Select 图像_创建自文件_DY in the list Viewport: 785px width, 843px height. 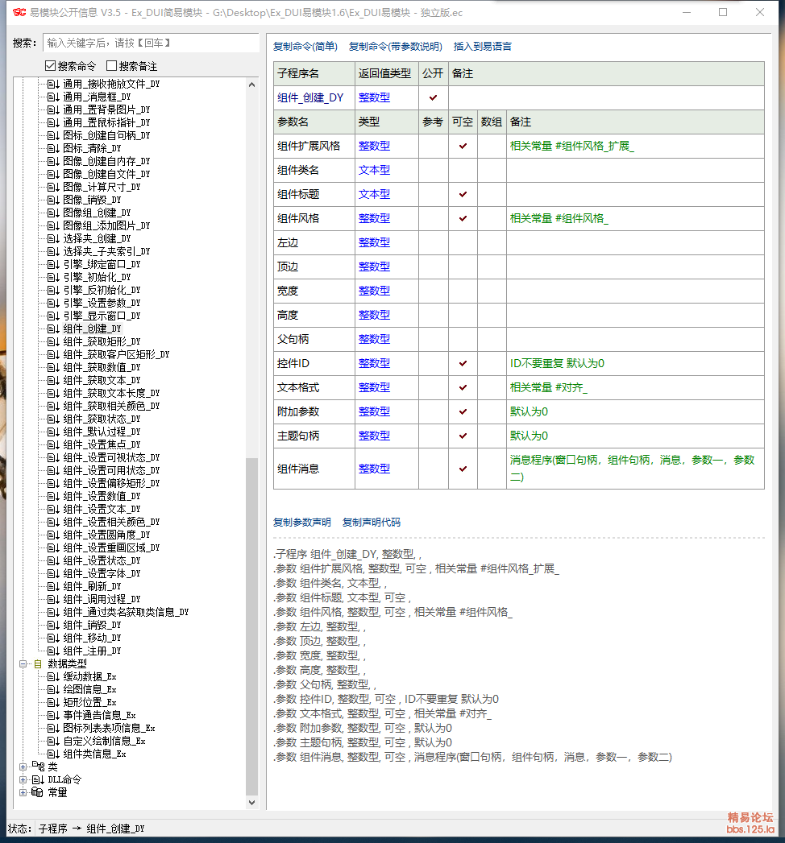(x=106, y=174)
